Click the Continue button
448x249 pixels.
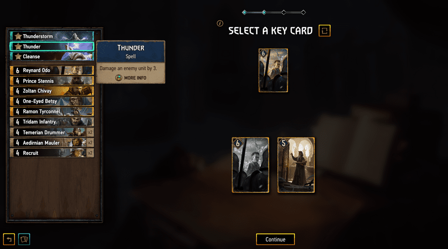[x=275, y=239]
